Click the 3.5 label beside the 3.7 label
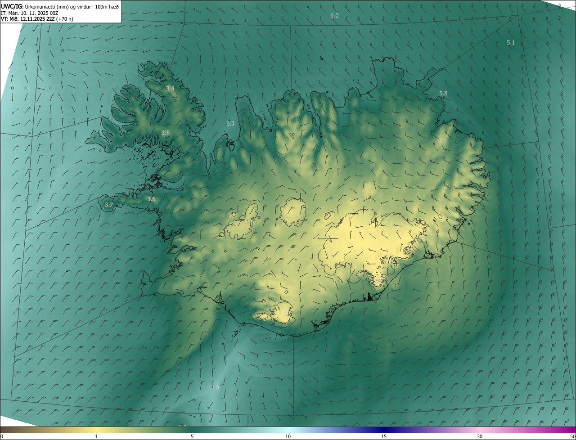The width and height of the screenshot is (576, 440). (x=151, y=199)
